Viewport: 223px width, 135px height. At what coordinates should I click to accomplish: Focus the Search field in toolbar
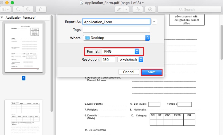pyautogui.click(x=189, y=9)
